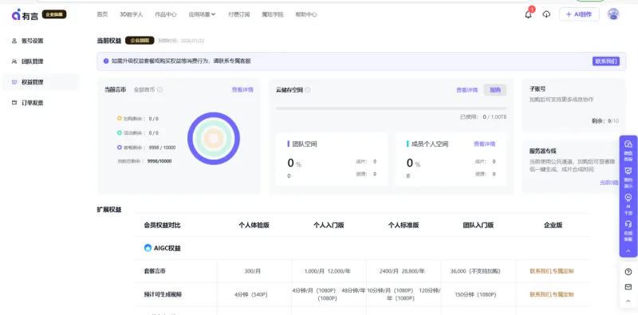Click the 活动剩余 green legend item
Viewport: 638px width, 315px height.
pos(137,133)
